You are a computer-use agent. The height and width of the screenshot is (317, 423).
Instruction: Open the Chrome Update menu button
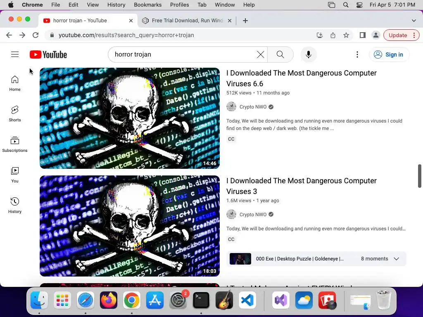401,35
